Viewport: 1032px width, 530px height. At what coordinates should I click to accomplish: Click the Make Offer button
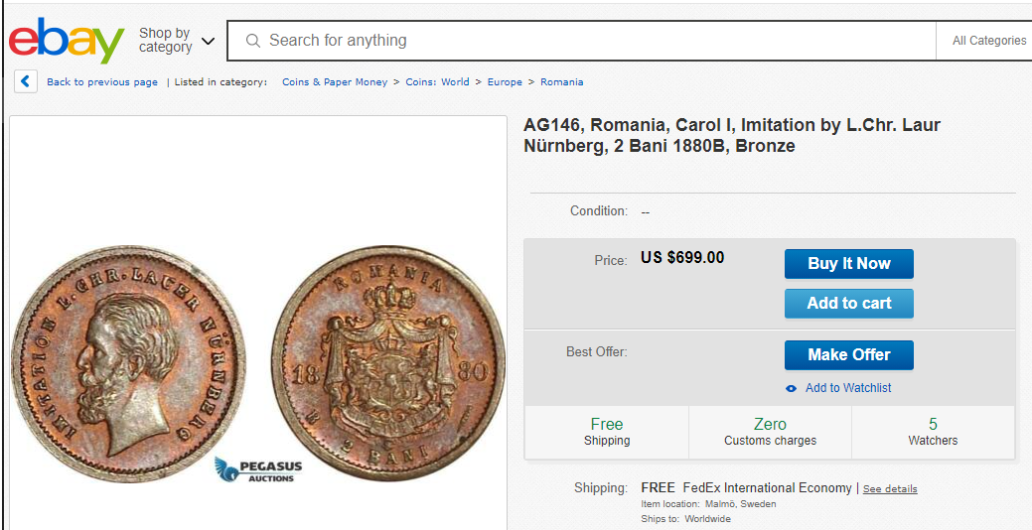point(848,354)
